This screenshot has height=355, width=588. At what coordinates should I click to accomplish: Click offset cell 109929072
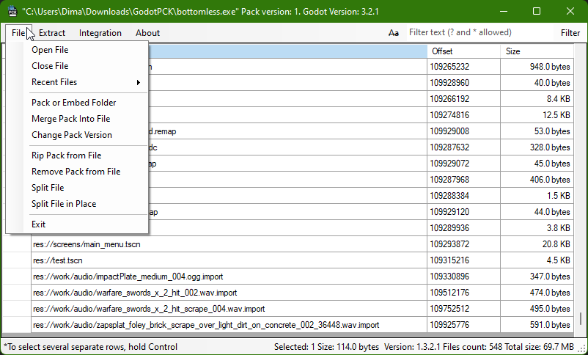pos(463,164)
